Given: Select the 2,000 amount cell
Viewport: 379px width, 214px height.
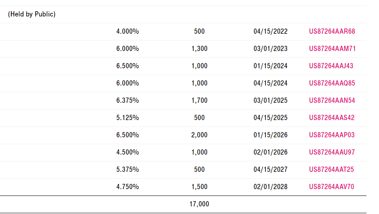Looking at the screenshot, I should pyautogui.click(x=199, y=135).
